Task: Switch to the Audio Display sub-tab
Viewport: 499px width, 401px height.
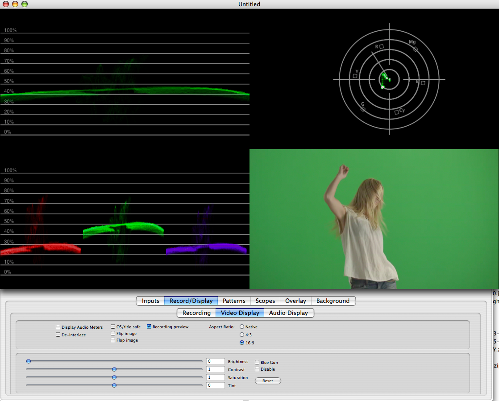Action: click(288, 313)
